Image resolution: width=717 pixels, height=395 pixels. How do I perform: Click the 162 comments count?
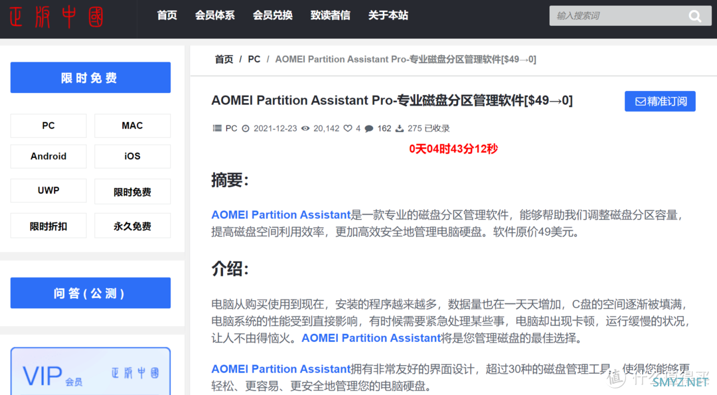[384, 129]
